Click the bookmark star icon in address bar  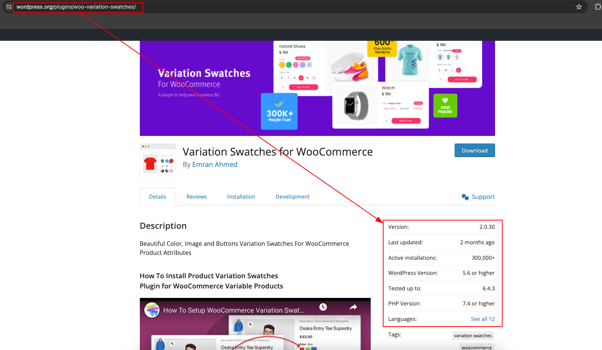tap(579, 7)
